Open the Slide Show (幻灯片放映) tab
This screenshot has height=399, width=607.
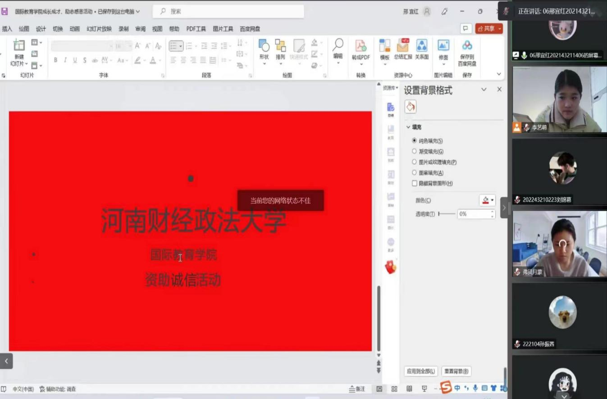(x=99, y=29)
